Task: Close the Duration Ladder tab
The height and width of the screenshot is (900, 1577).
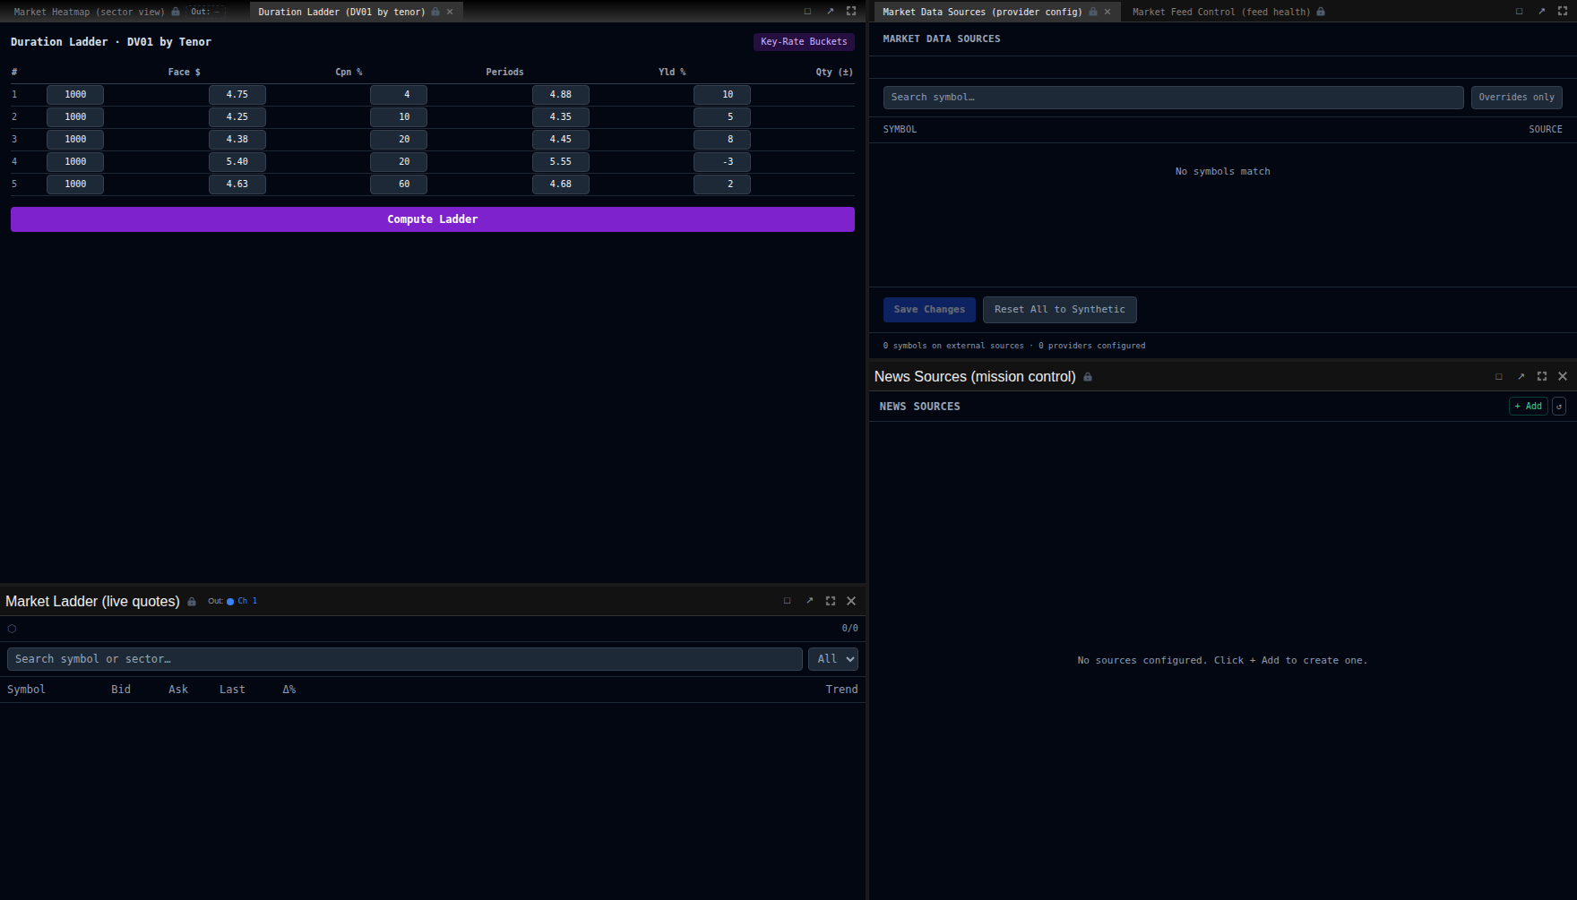Action: 450,12
